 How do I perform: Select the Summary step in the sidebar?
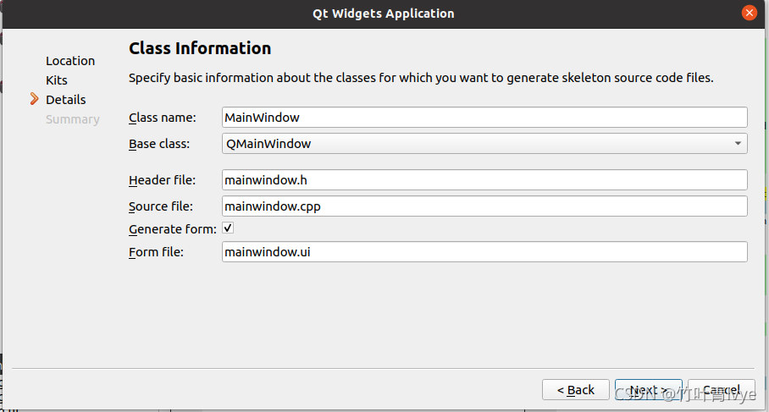(x=73, y=119)
